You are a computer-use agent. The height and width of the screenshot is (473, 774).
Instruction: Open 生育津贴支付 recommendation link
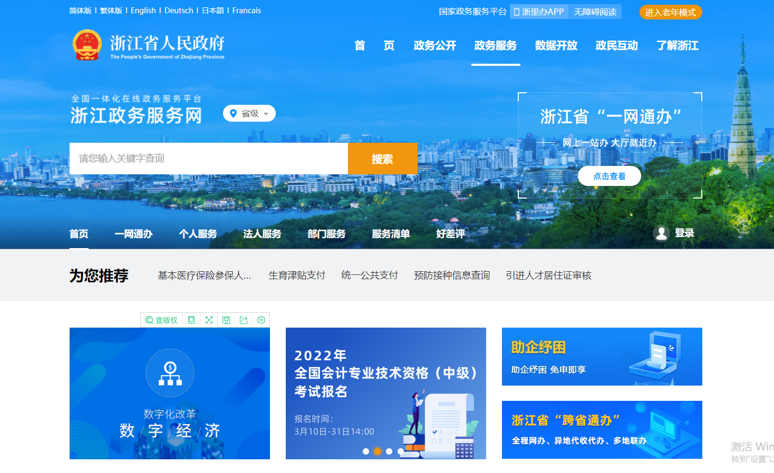tap(297, 275)
